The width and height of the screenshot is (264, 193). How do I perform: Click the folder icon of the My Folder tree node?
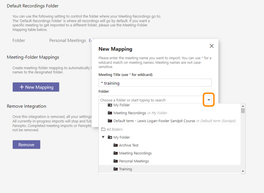coord(110,137)
